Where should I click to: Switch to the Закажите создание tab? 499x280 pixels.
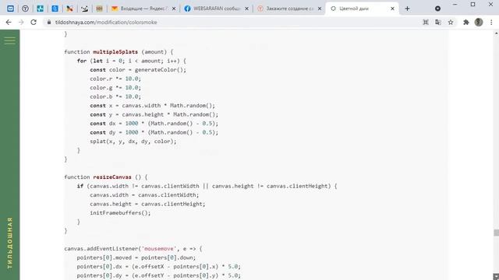tap(289, 9)
